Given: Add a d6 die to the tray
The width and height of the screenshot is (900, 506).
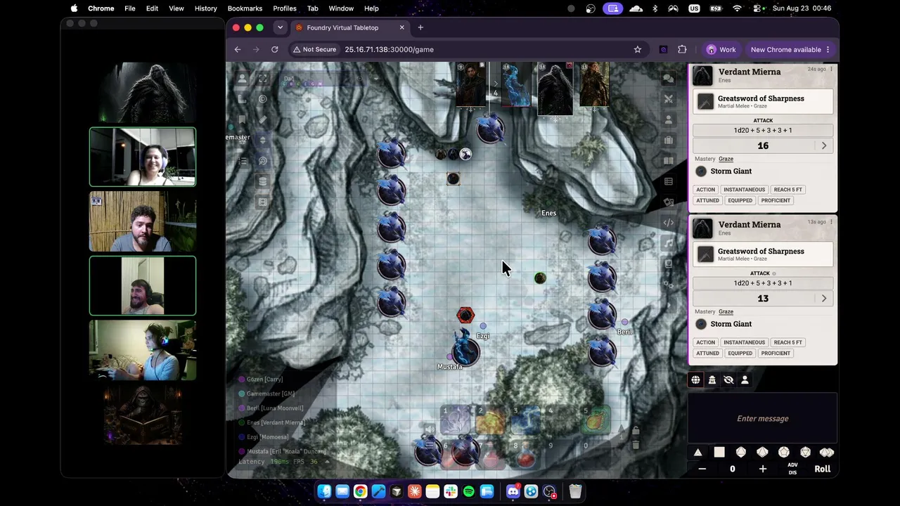Looking at the screenshot, I should tap(719, 453).
